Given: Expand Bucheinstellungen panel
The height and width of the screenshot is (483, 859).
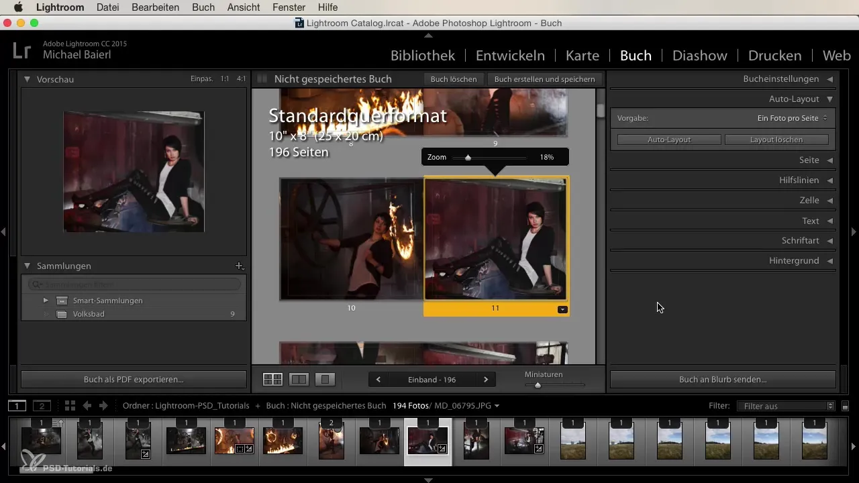Looking at the screenshot, I should pyautogui.click(x=829, y=79).
